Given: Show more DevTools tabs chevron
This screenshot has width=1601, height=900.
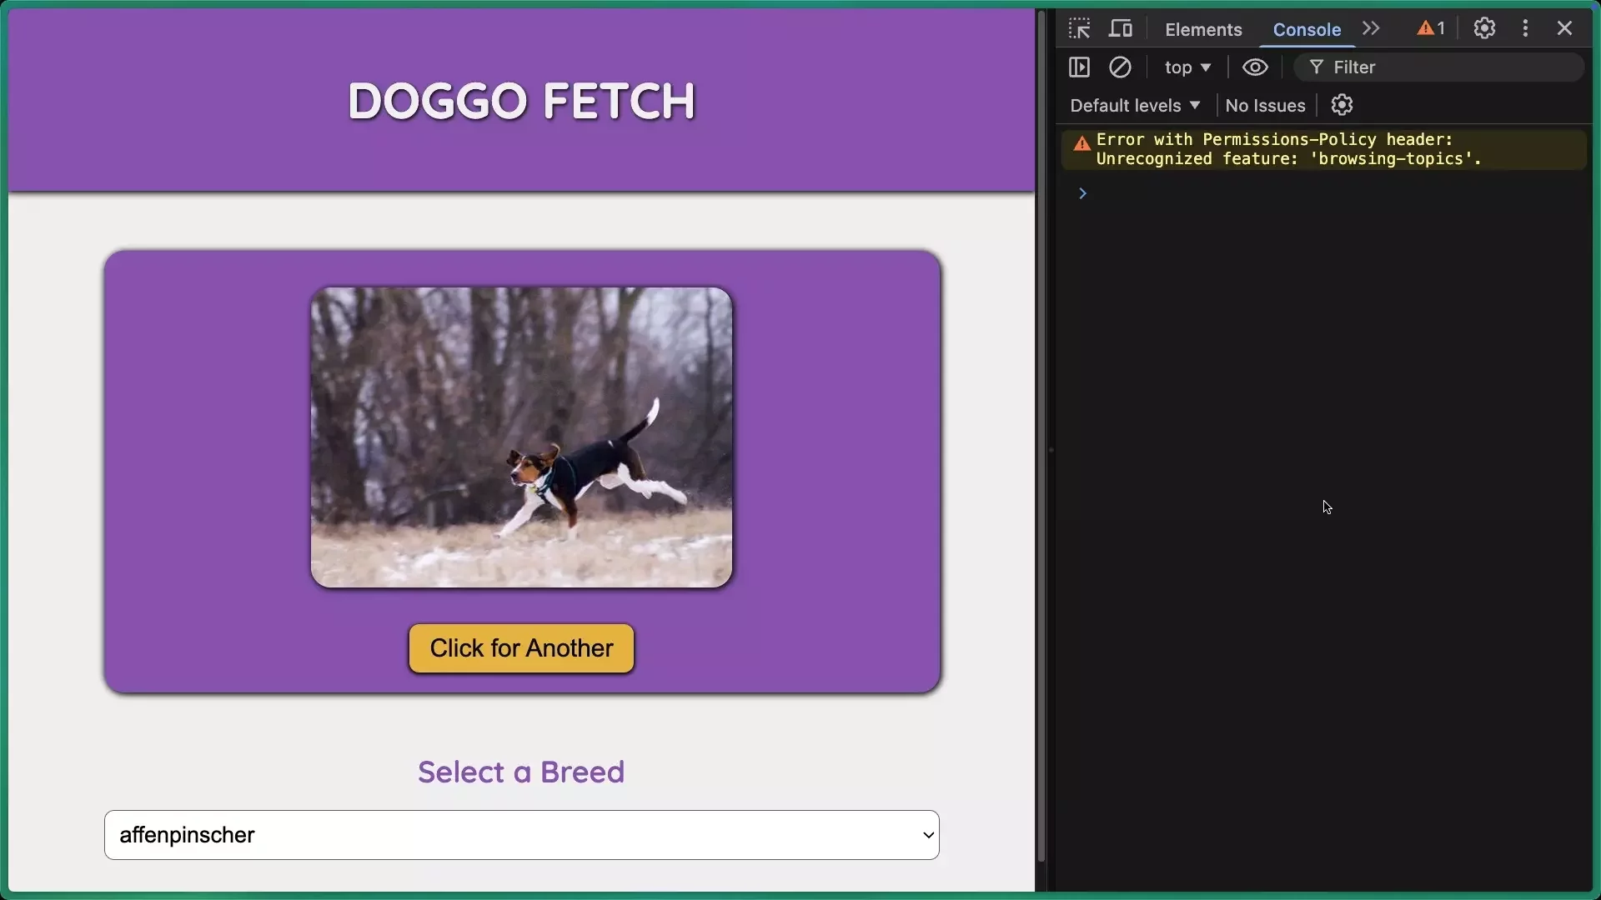Looking at the screenshot, I should [x=1371, y=28].
